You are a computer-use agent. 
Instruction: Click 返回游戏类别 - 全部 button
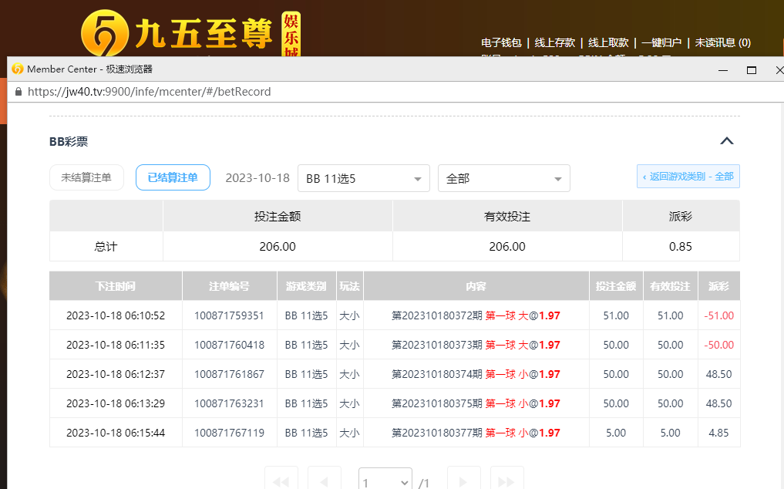click(x=688, y=177)
